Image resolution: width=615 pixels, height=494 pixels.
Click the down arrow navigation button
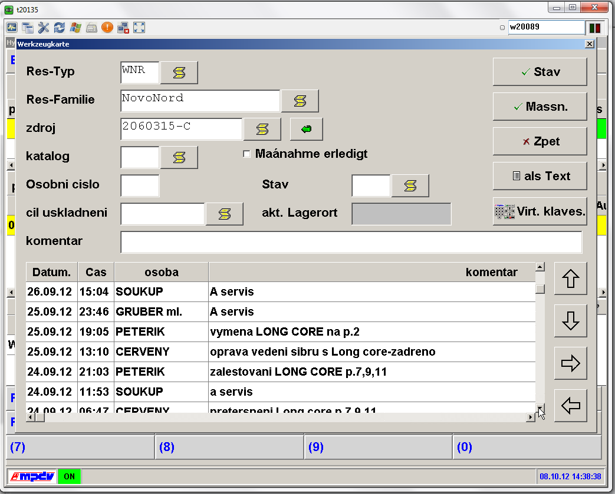[x=571, y=321]
